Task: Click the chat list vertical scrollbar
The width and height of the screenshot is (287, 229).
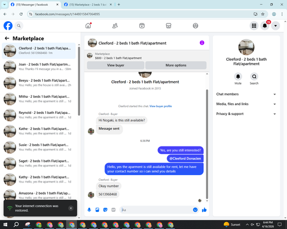Action: point(79,81)
